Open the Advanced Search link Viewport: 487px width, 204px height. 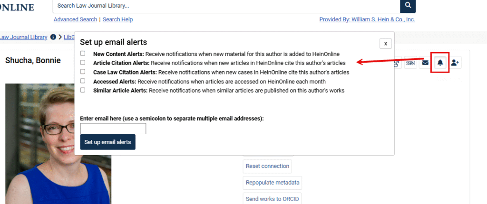[75, 19]
